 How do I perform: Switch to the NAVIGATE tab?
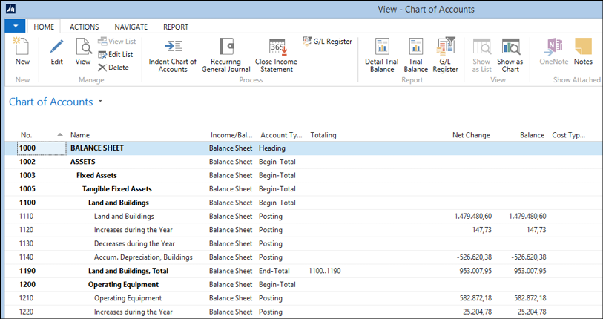131,27
